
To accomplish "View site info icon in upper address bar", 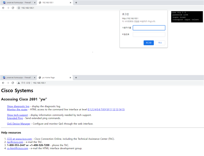I will click(x=19, y=8).
